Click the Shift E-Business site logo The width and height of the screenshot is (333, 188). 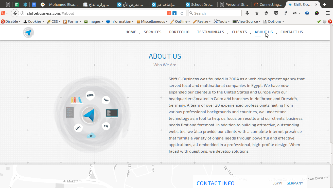(x=28, y=32)
